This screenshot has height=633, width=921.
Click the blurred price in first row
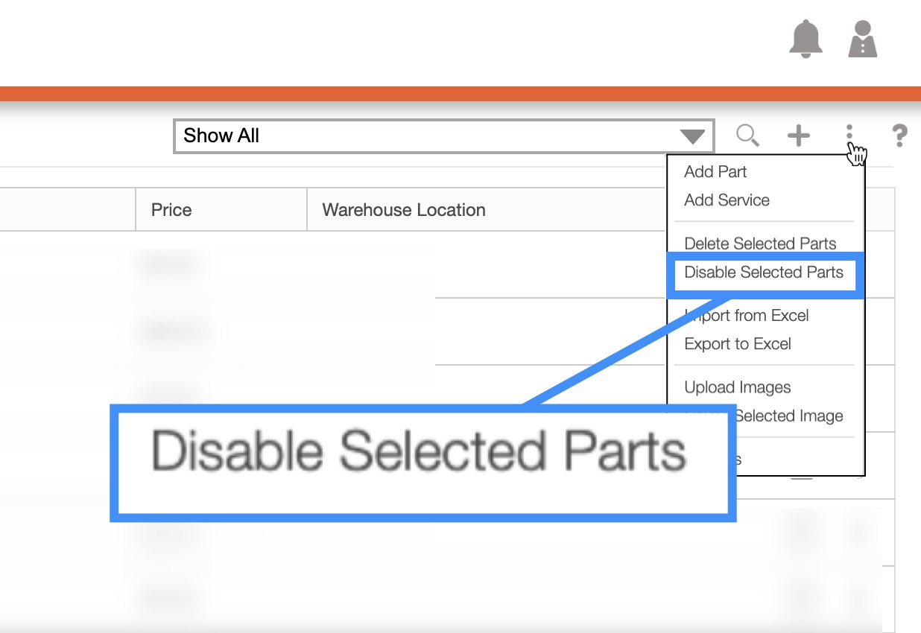[x=170, y=264]
